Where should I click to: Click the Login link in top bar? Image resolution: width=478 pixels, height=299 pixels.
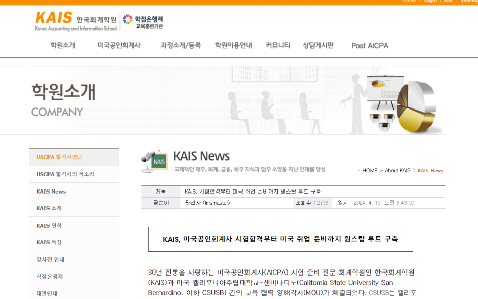pyautogui.click(x=430, y=1)
